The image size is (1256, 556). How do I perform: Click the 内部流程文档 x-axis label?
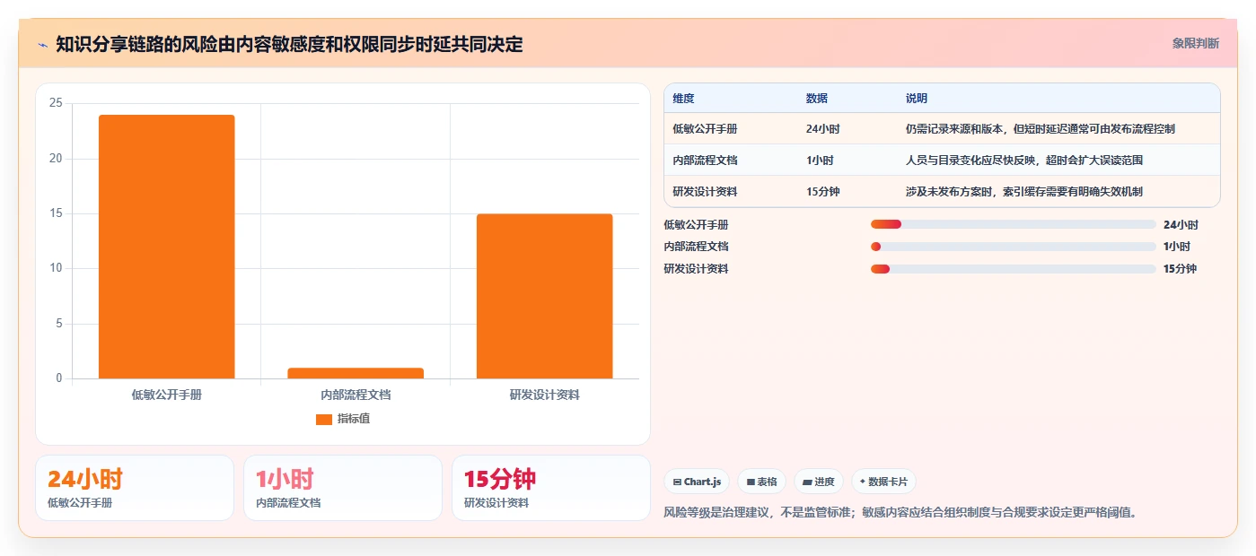click(356, 395)
